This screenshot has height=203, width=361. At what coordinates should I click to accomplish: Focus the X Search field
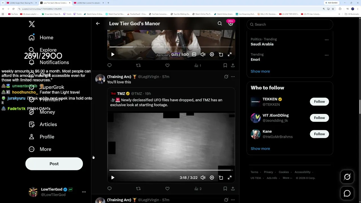click(290, 25)
